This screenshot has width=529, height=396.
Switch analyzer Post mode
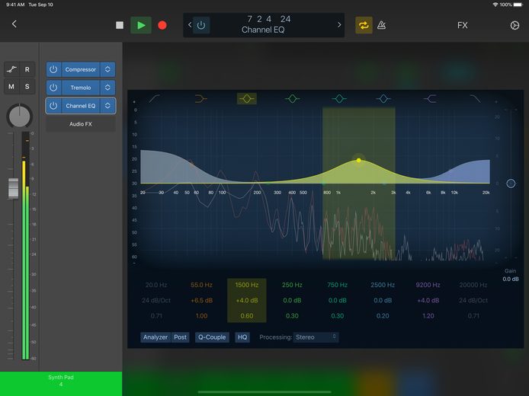pos(180,337)
